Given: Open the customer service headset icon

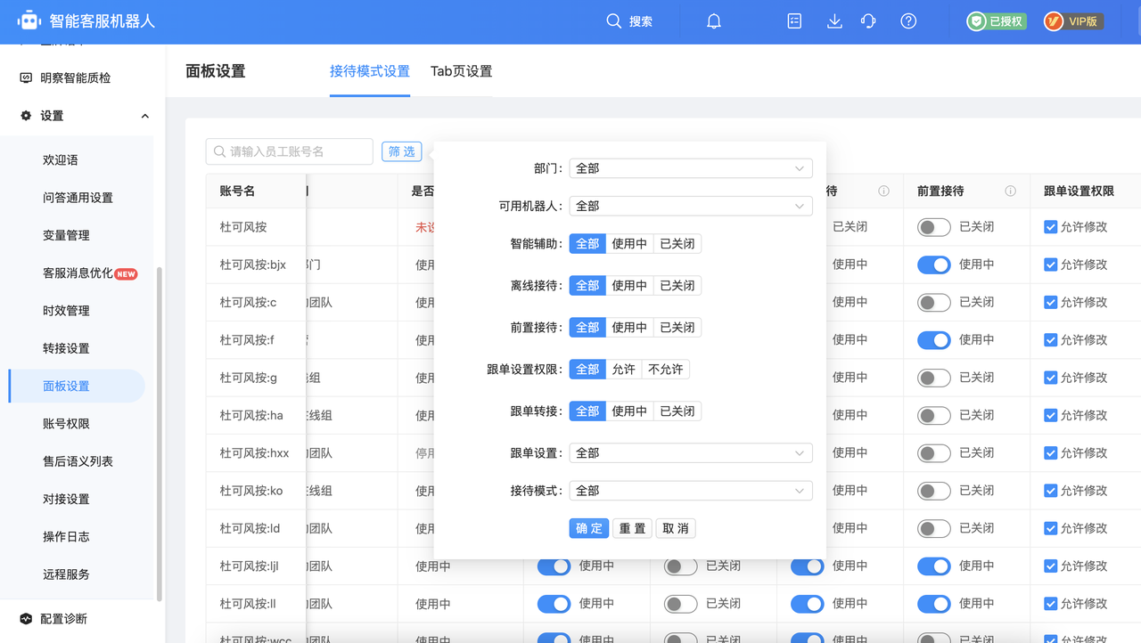Looking at the screenshot, I should click(868, 21).
